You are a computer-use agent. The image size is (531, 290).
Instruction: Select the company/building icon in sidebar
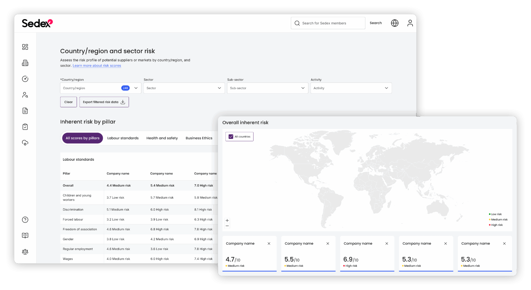coord(25,63)
